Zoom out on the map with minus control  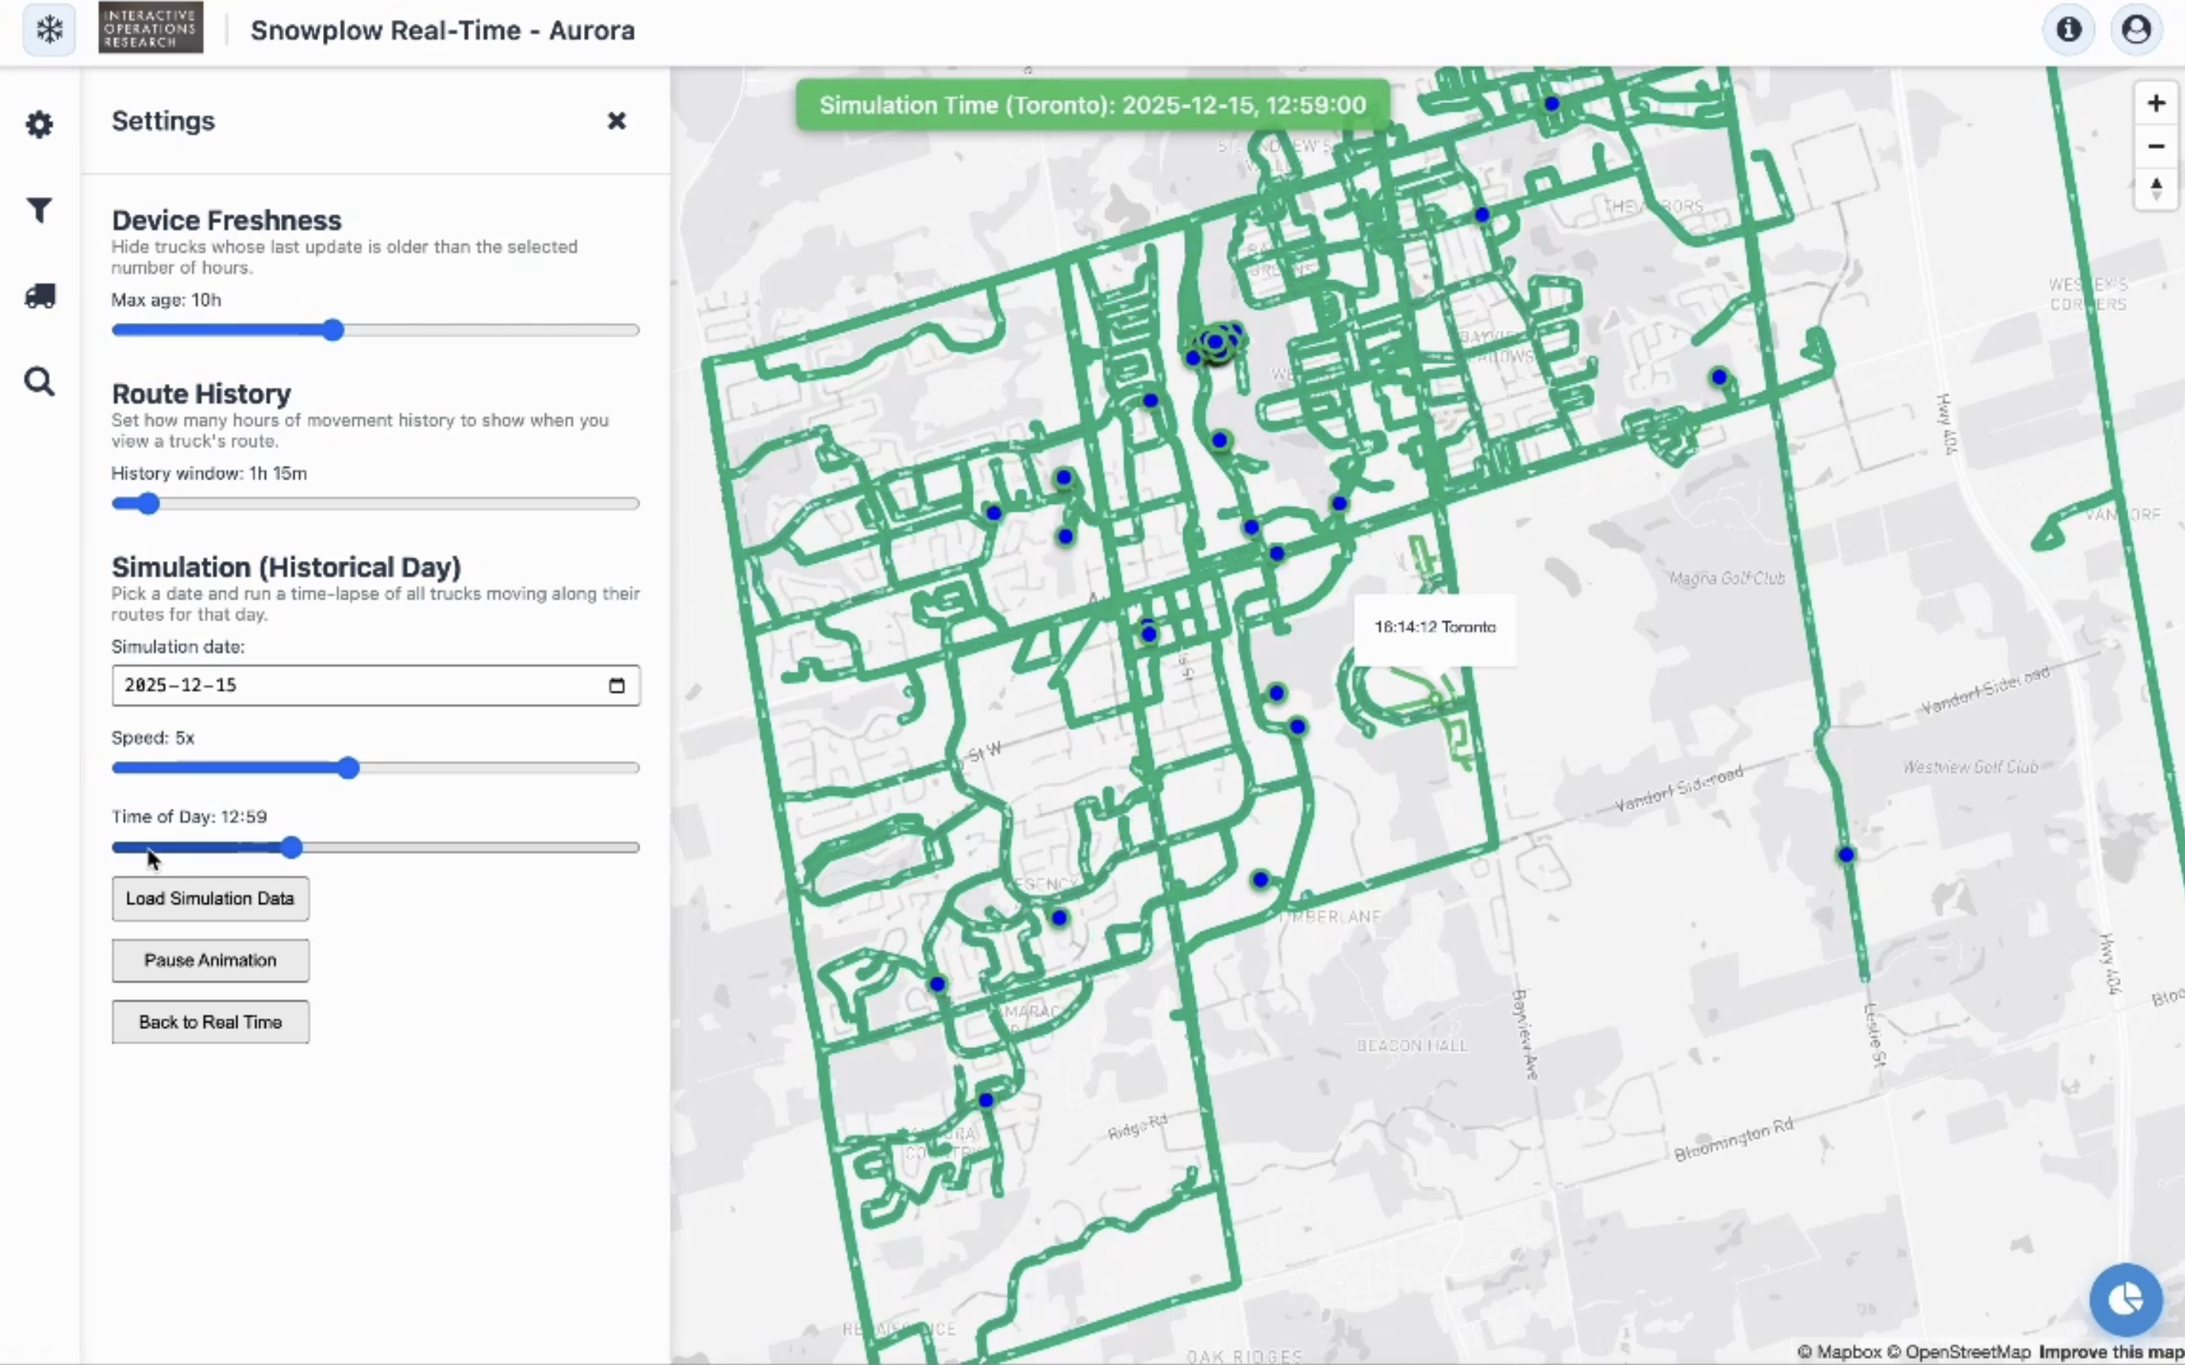click(2157, 145)
